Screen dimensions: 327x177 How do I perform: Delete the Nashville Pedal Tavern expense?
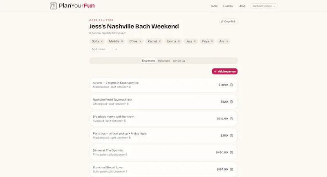coord(231,102)
